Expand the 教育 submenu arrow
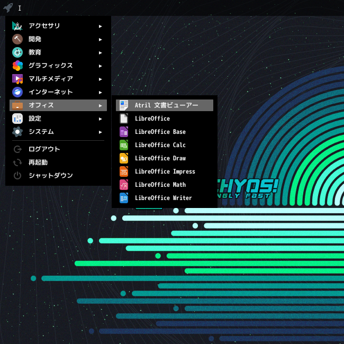 click(100, 52)
